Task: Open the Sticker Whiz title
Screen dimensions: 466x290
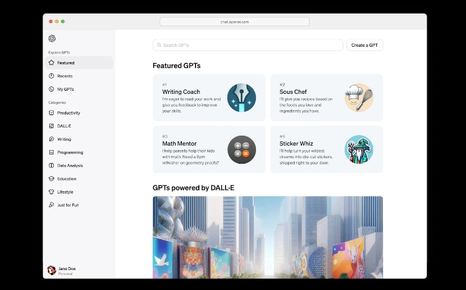Action: coord(296,143)
